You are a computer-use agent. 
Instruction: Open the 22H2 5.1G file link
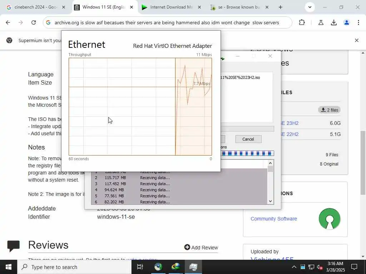pos(290,134)
